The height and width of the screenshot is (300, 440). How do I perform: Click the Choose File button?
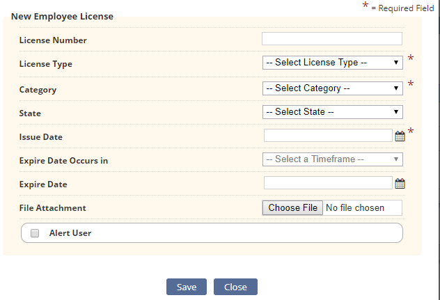292,207
